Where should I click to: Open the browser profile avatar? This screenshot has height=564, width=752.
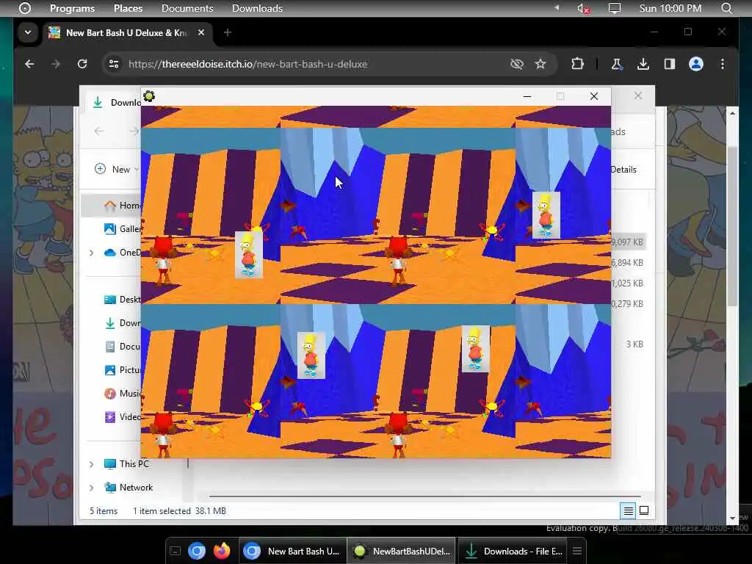pos(696,64)
